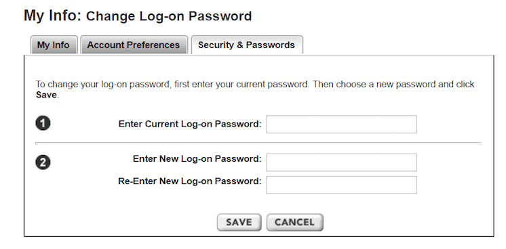Click the bold "Save" word in instructions
The image size is (506, 249).
click(46, 95)
